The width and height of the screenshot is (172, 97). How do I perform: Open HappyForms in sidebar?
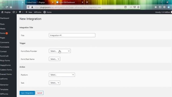5,65
